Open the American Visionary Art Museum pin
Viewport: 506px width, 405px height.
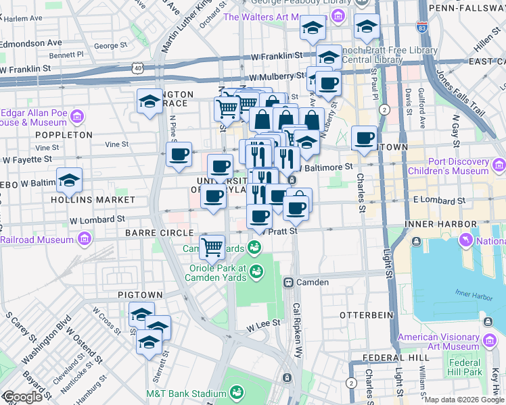coord(490,340)
